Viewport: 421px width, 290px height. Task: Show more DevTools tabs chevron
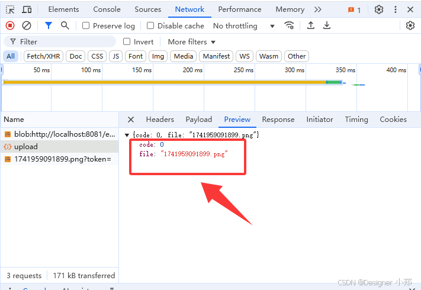pyautogui.click(x=317, y=9)
